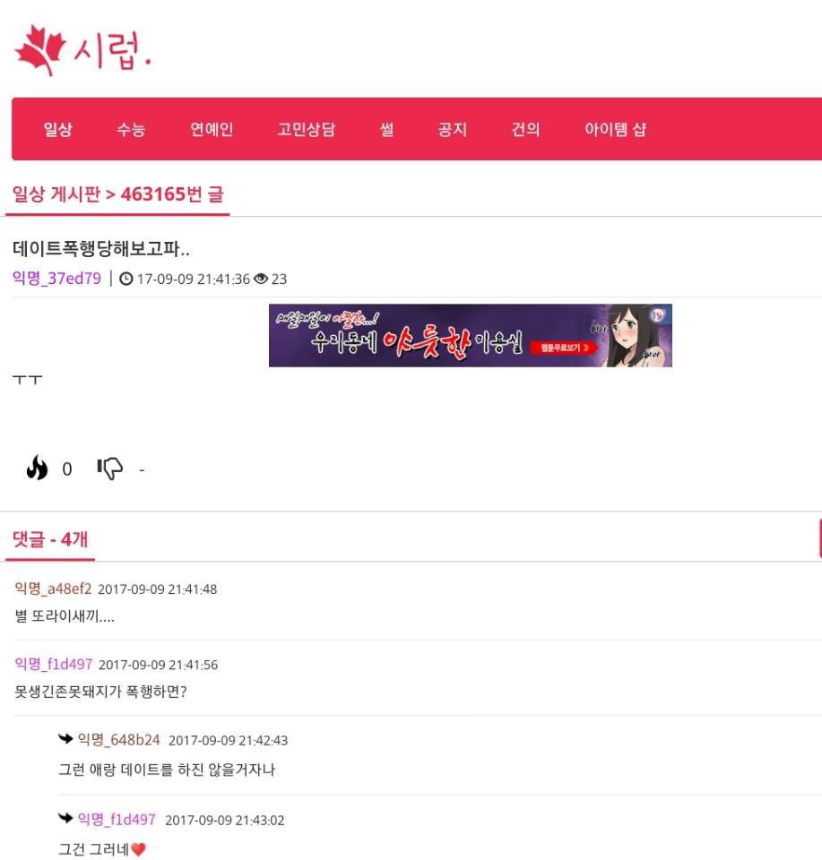Open the 썰 board menu
This screenshot has height=860, width=822.
pos(386,129)
